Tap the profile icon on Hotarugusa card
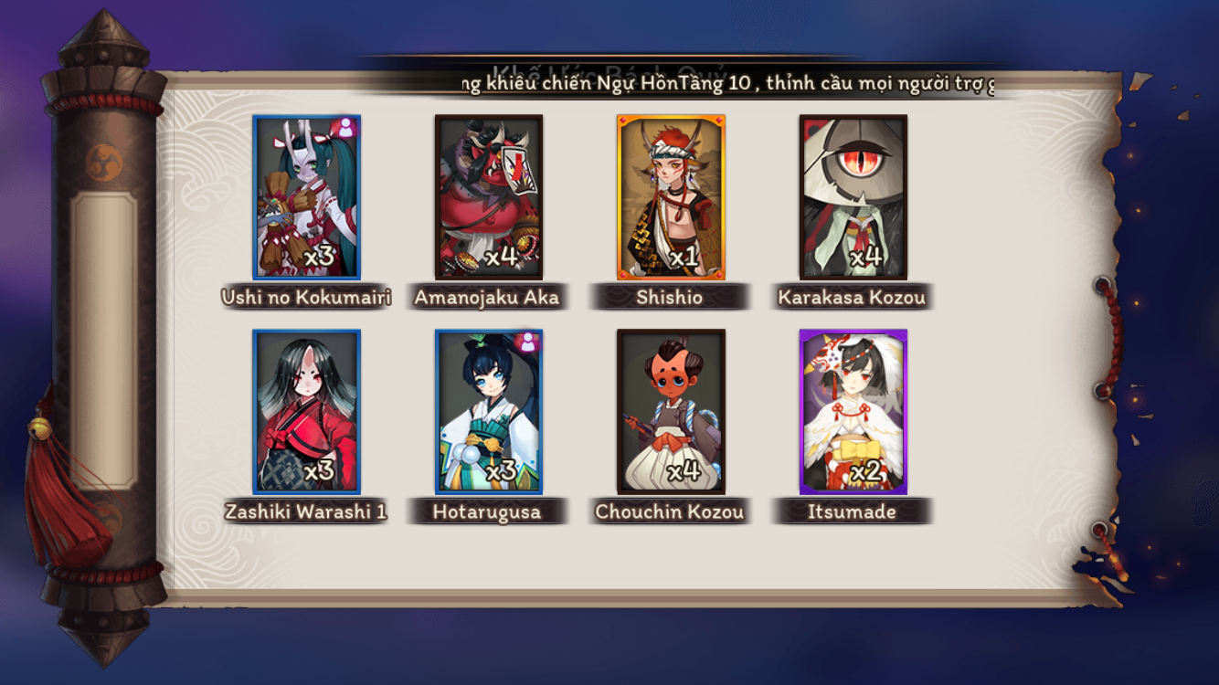The height and width of the screenshot is (685, 1219). [x=528, y=342]
